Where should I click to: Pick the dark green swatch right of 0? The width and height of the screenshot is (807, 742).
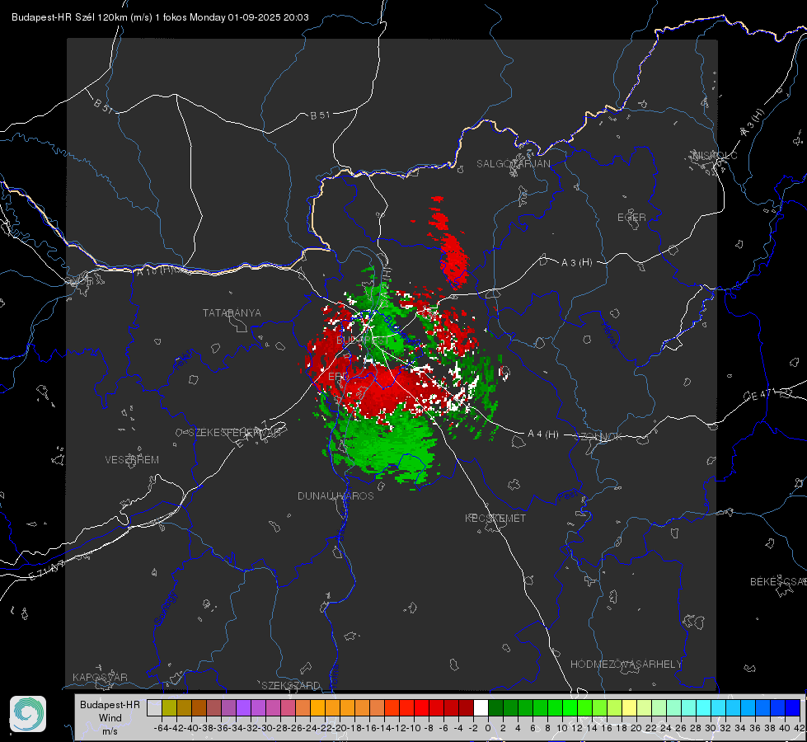495,707
